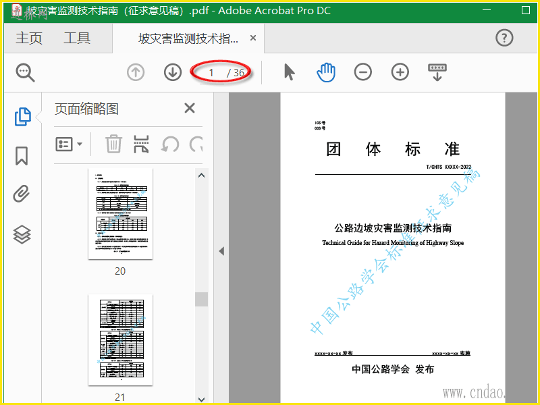Collapse the navigation pane with left triangle
The image size is (540, 405).
221,251
